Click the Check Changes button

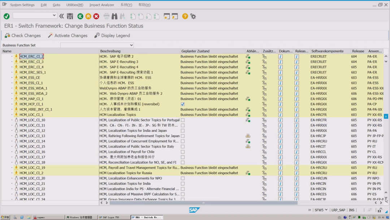tap(23, 35)
